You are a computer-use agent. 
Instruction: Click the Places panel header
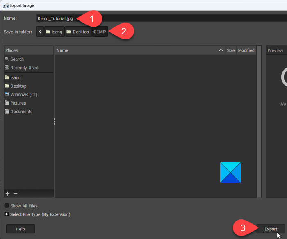pyautogui.click(x=29, y=50)
